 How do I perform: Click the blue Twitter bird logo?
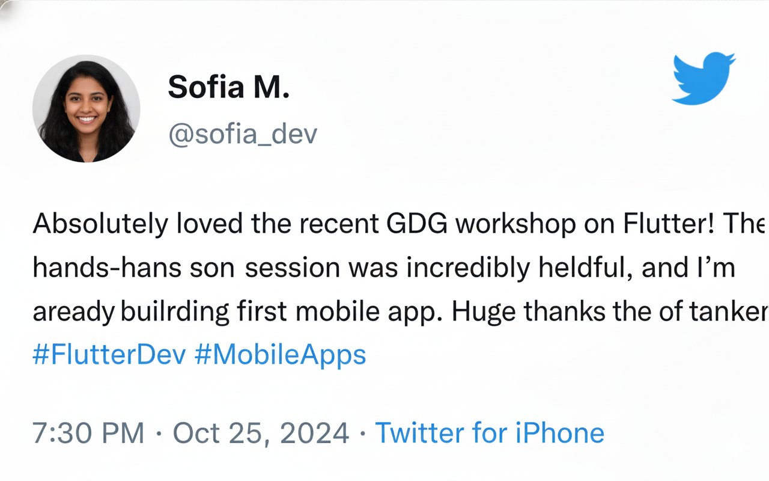[x=704, y=78]
